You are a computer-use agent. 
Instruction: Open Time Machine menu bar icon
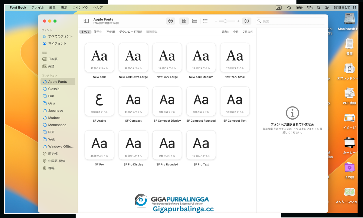(289, 8)
